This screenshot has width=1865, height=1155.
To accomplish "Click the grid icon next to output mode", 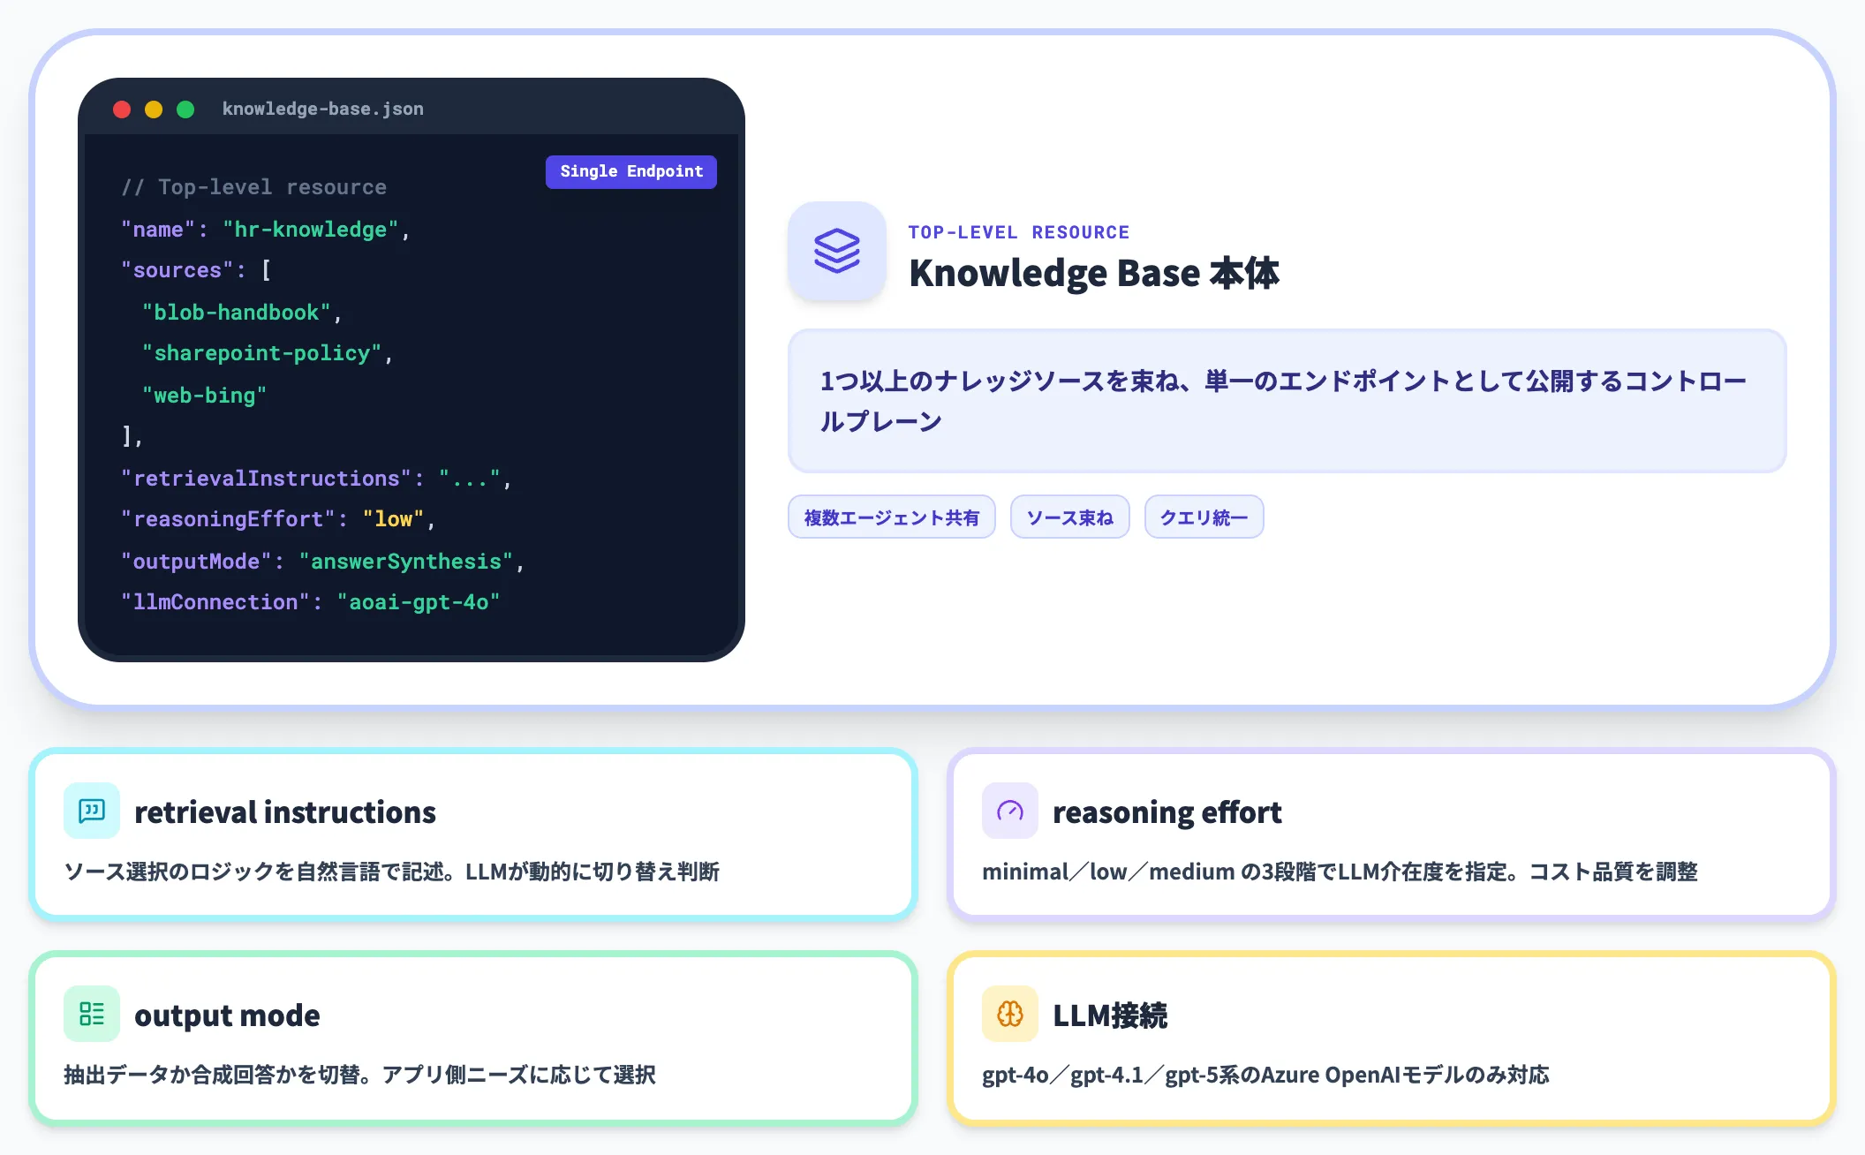I will point(90,1013).
